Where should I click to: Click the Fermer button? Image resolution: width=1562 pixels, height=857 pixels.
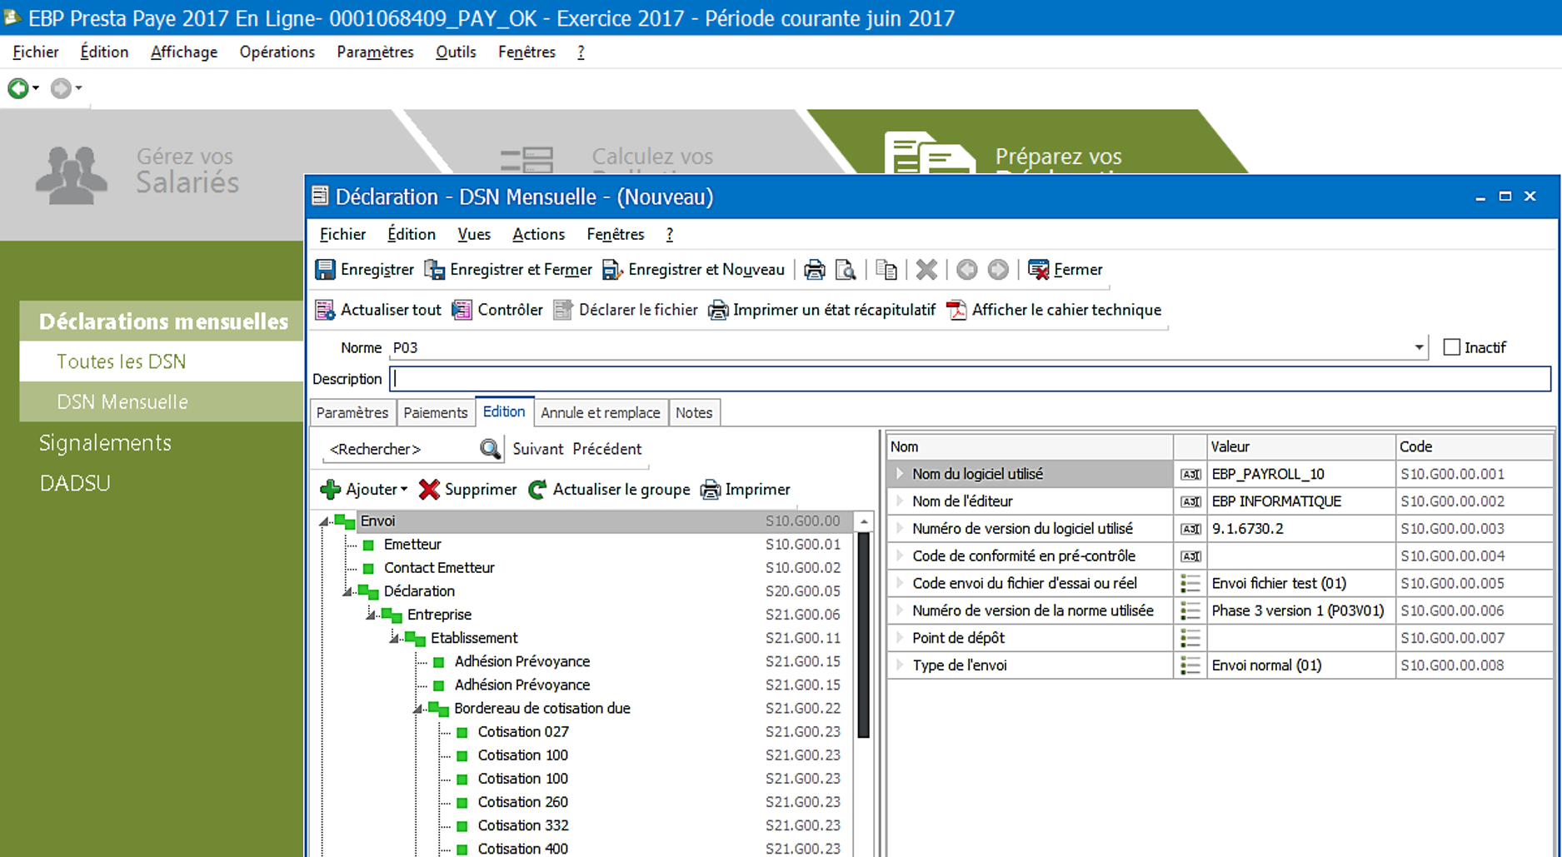pos(1065,270)
